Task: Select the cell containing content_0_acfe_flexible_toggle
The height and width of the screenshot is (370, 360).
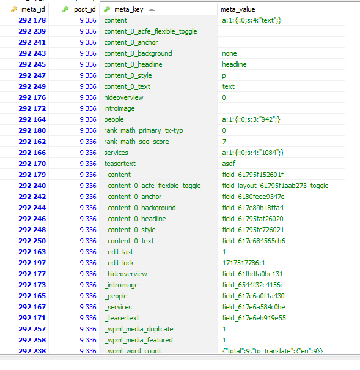Action: pos(158,31)
